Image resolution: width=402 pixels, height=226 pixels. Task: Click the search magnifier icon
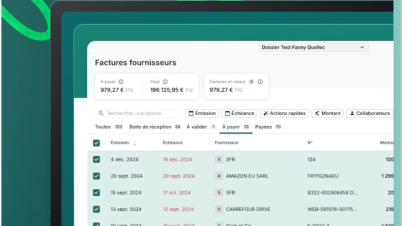pyautogui.click(x=101, y=114)
